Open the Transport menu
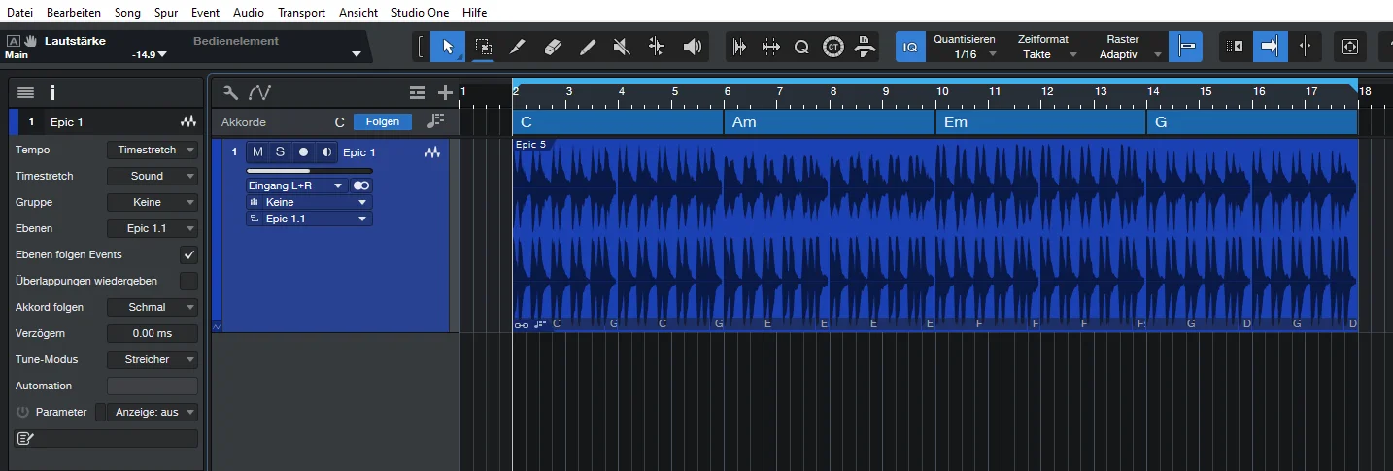This screenshot has width=1393, height=471. click(x=301, y=13)
